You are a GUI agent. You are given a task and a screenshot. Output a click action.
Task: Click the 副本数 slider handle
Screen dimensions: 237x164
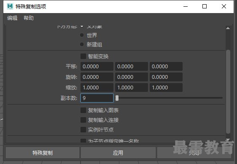click(x=117, y=98)
